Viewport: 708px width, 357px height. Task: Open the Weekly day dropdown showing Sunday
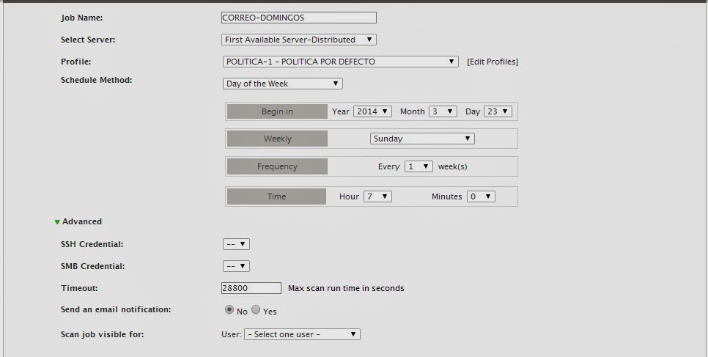coord(421,139)
